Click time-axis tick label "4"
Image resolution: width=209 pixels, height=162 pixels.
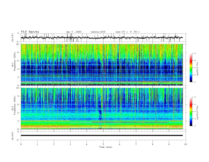[87, 144]
